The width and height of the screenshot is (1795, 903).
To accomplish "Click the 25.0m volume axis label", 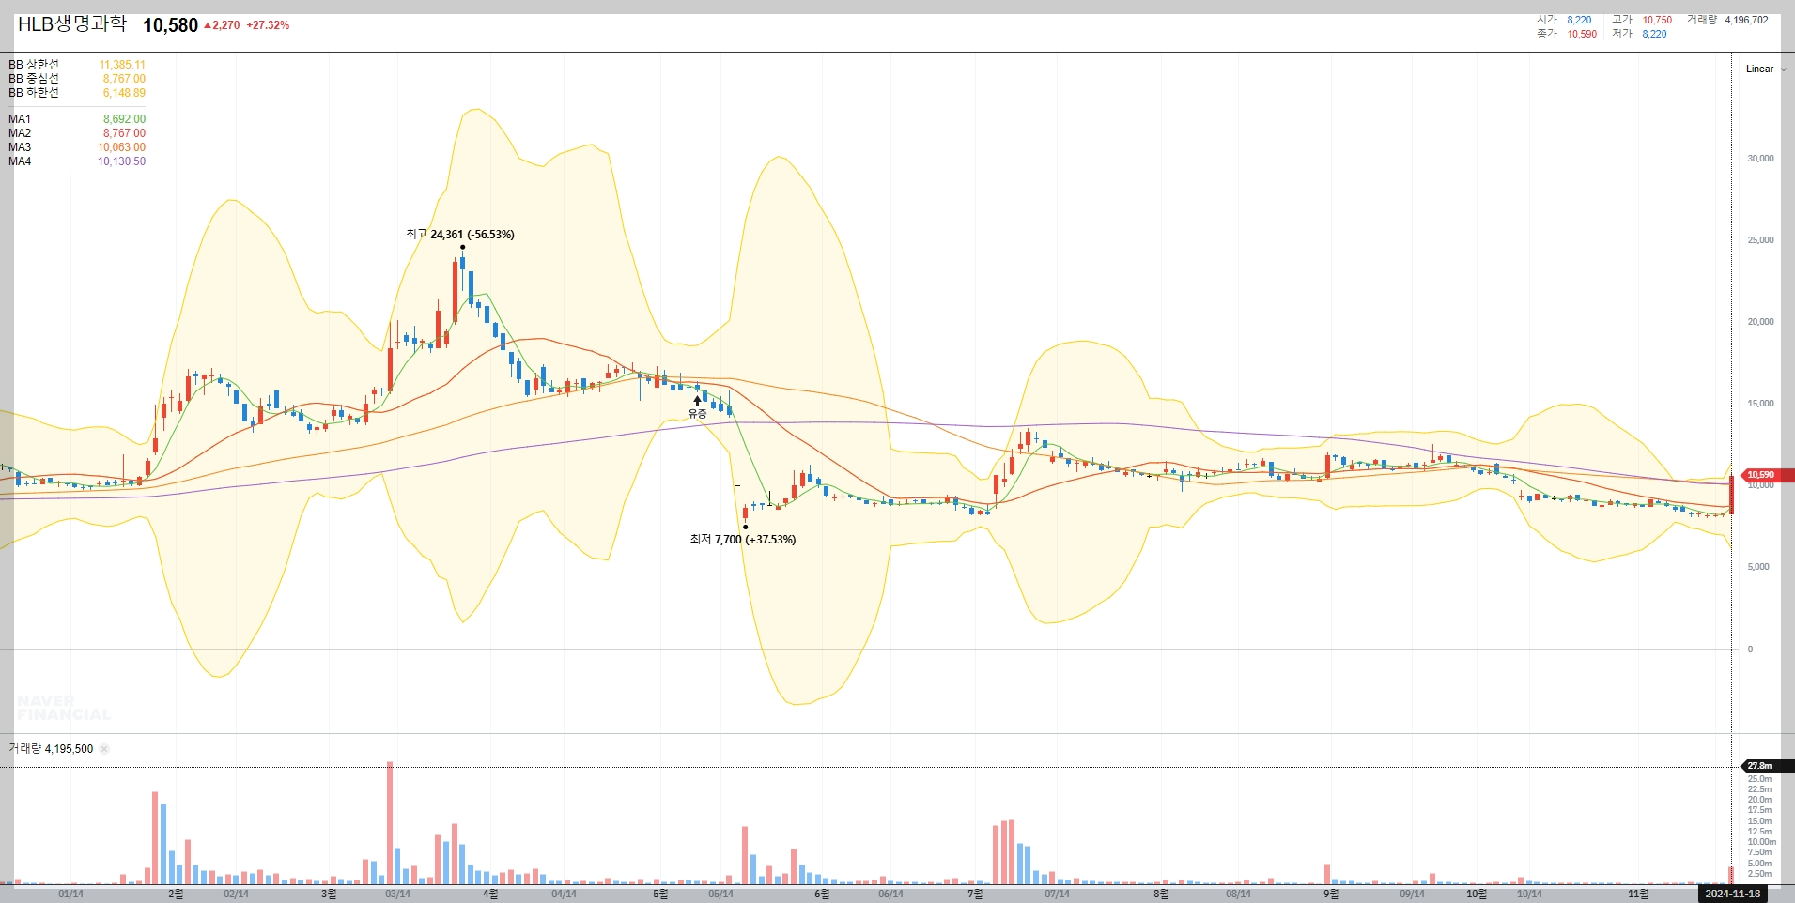I will click(1759, 779).
